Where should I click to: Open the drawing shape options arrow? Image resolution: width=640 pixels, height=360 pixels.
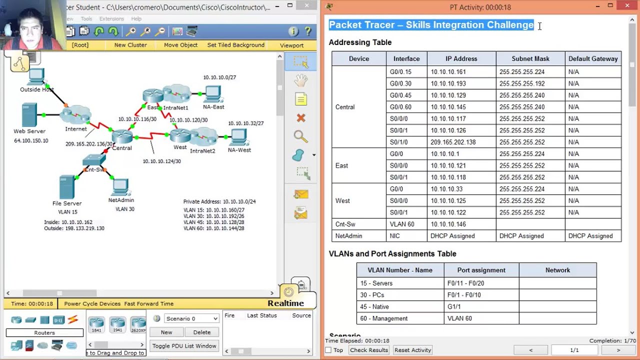(314, 155)
